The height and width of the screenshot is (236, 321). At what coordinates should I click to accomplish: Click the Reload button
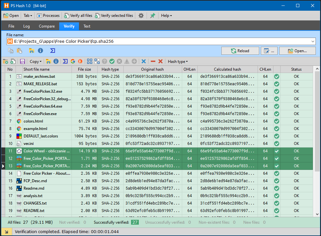(240, 51)
